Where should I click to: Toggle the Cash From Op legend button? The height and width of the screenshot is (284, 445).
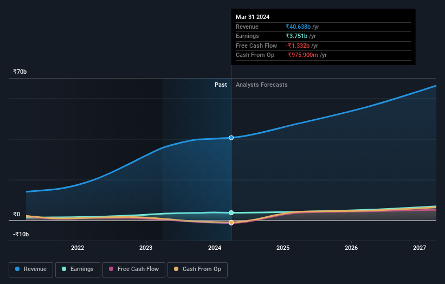197,269
